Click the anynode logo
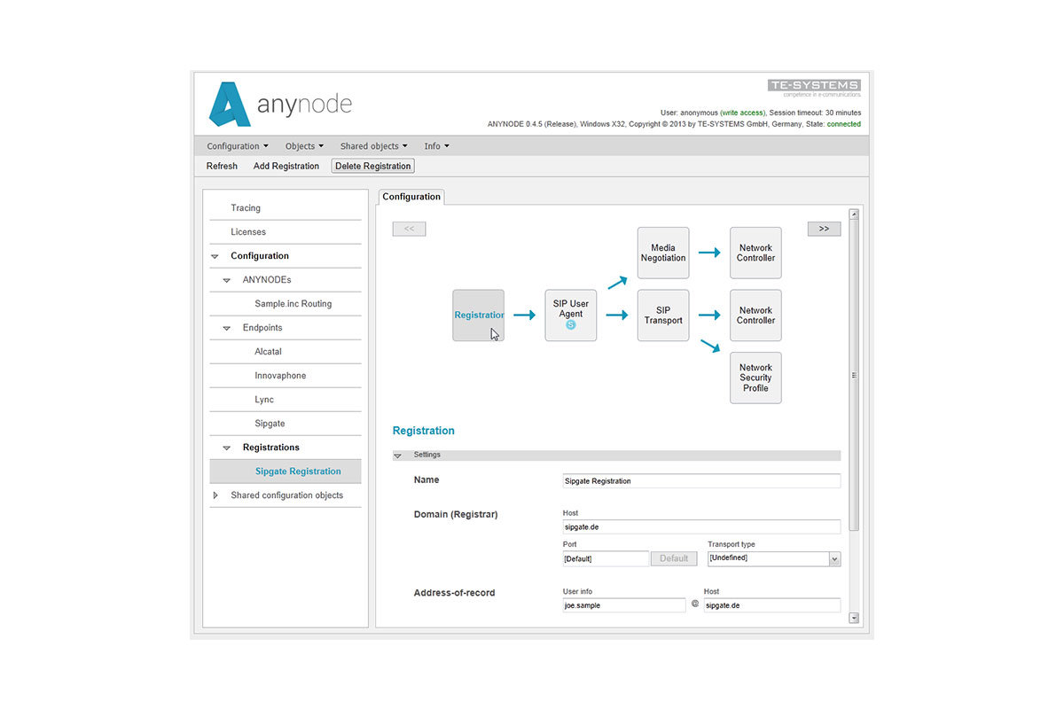The width and height of the screenshot is (1064, 709). pos(280,105)
